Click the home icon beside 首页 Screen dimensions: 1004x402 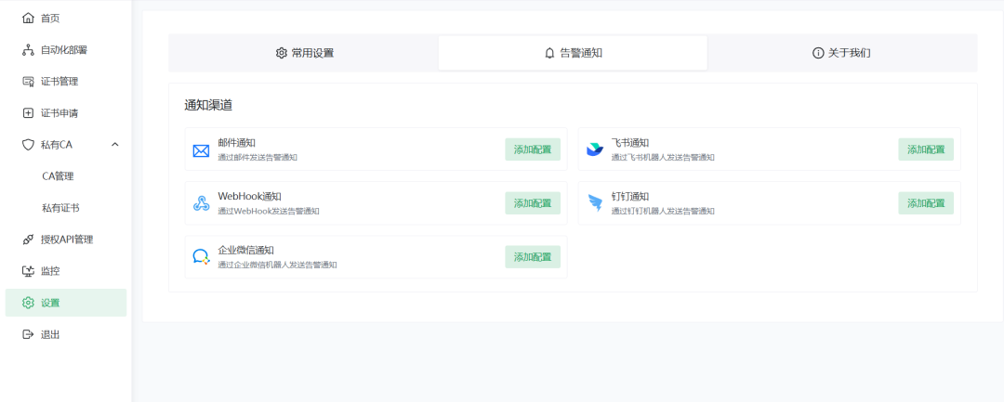(28, 18)
